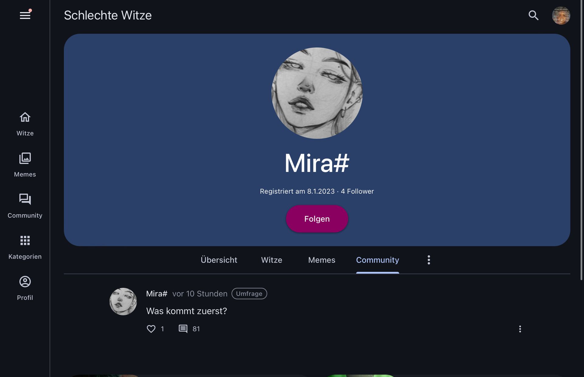The height and width of the screenshot is (377, 584).
Task: Open comments icon showing 81
Action: coord(183,329)
